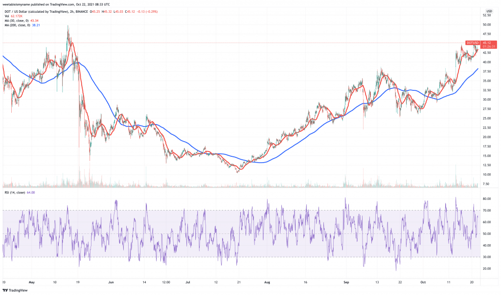Click the MA (30, close, 0) legend
This screenshot has height=295, width=501.
coord(17,21)
